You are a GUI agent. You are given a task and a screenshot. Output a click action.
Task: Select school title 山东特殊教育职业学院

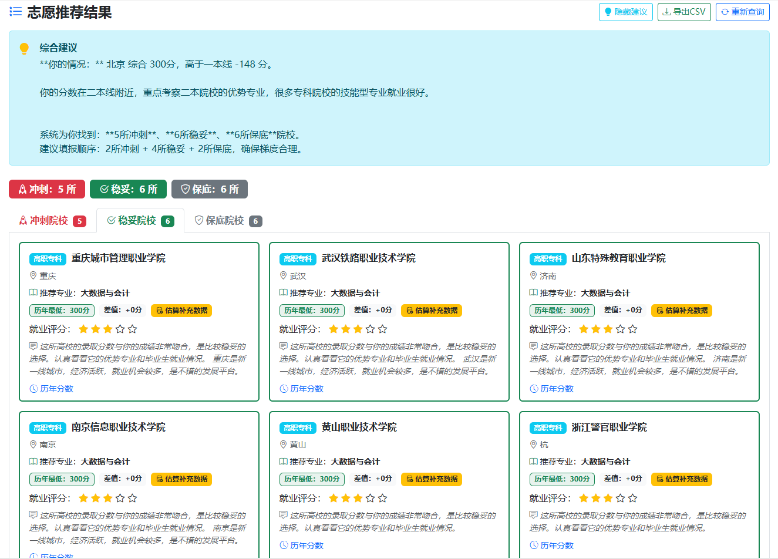(619, 258)
